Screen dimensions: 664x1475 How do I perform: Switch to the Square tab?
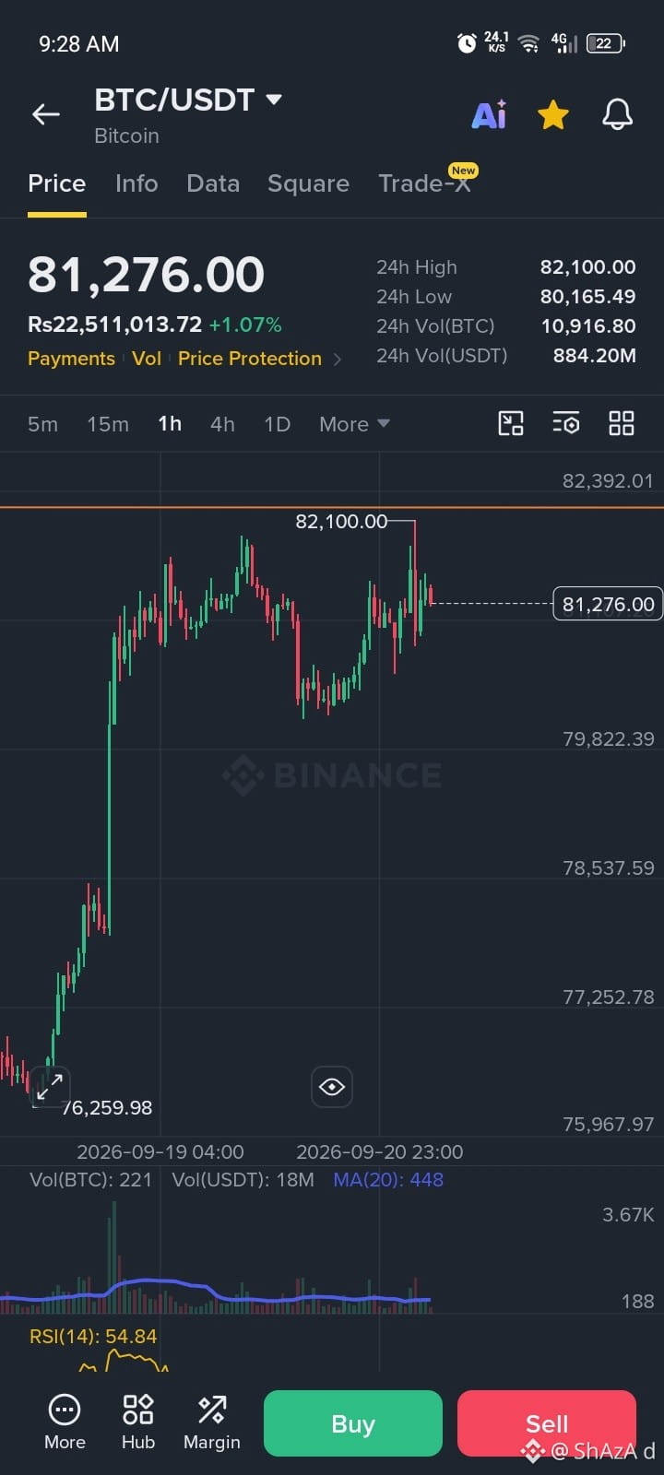pyautogui.click(x=308, y=183)
